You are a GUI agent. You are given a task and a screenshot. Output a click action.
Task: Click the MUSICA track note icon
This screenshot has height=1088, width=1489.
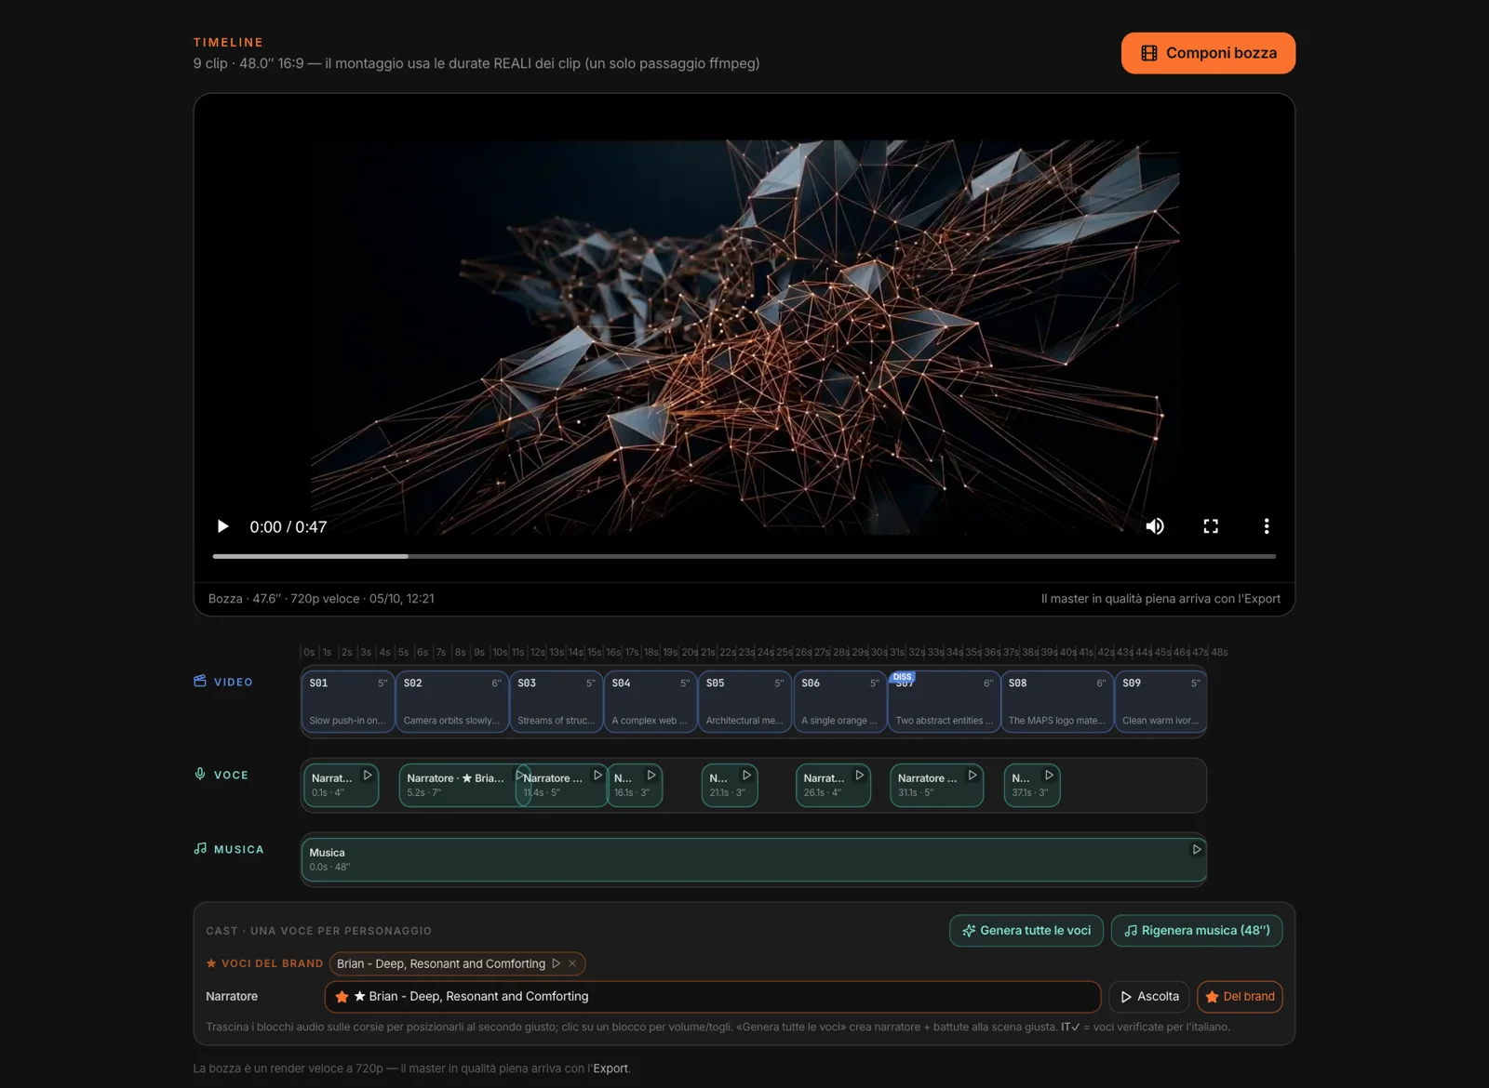click(200, 849)
